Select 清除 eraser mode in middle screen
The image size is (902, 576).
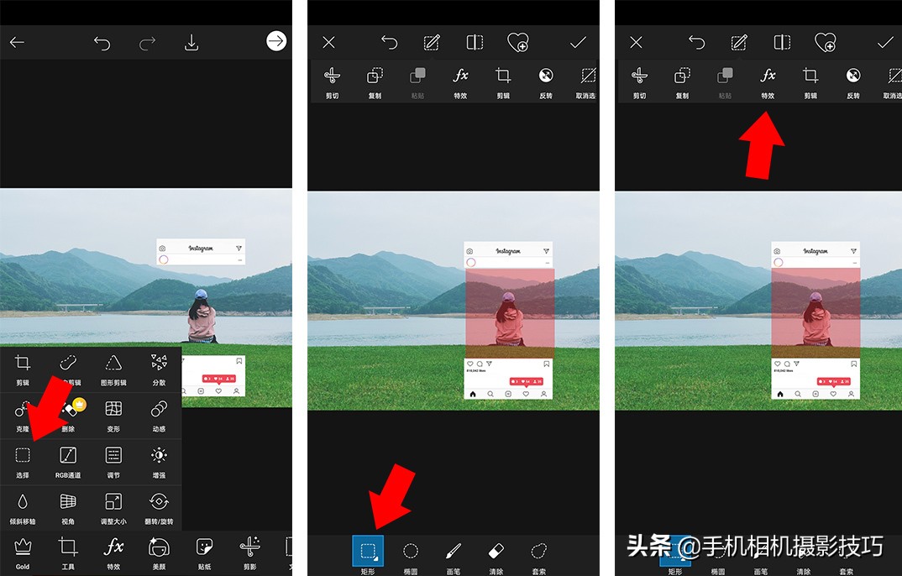click(496, 558)
